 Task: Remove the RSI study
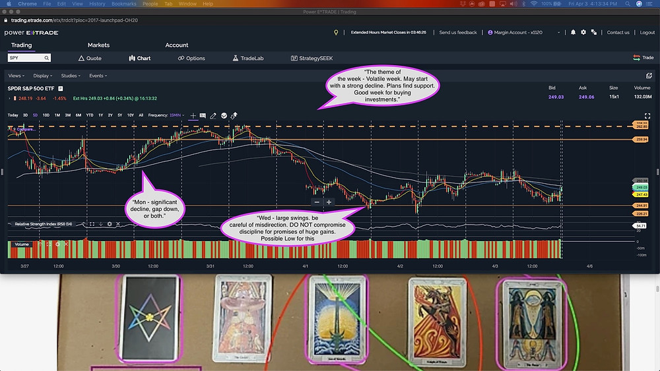(x=118, y=224)
